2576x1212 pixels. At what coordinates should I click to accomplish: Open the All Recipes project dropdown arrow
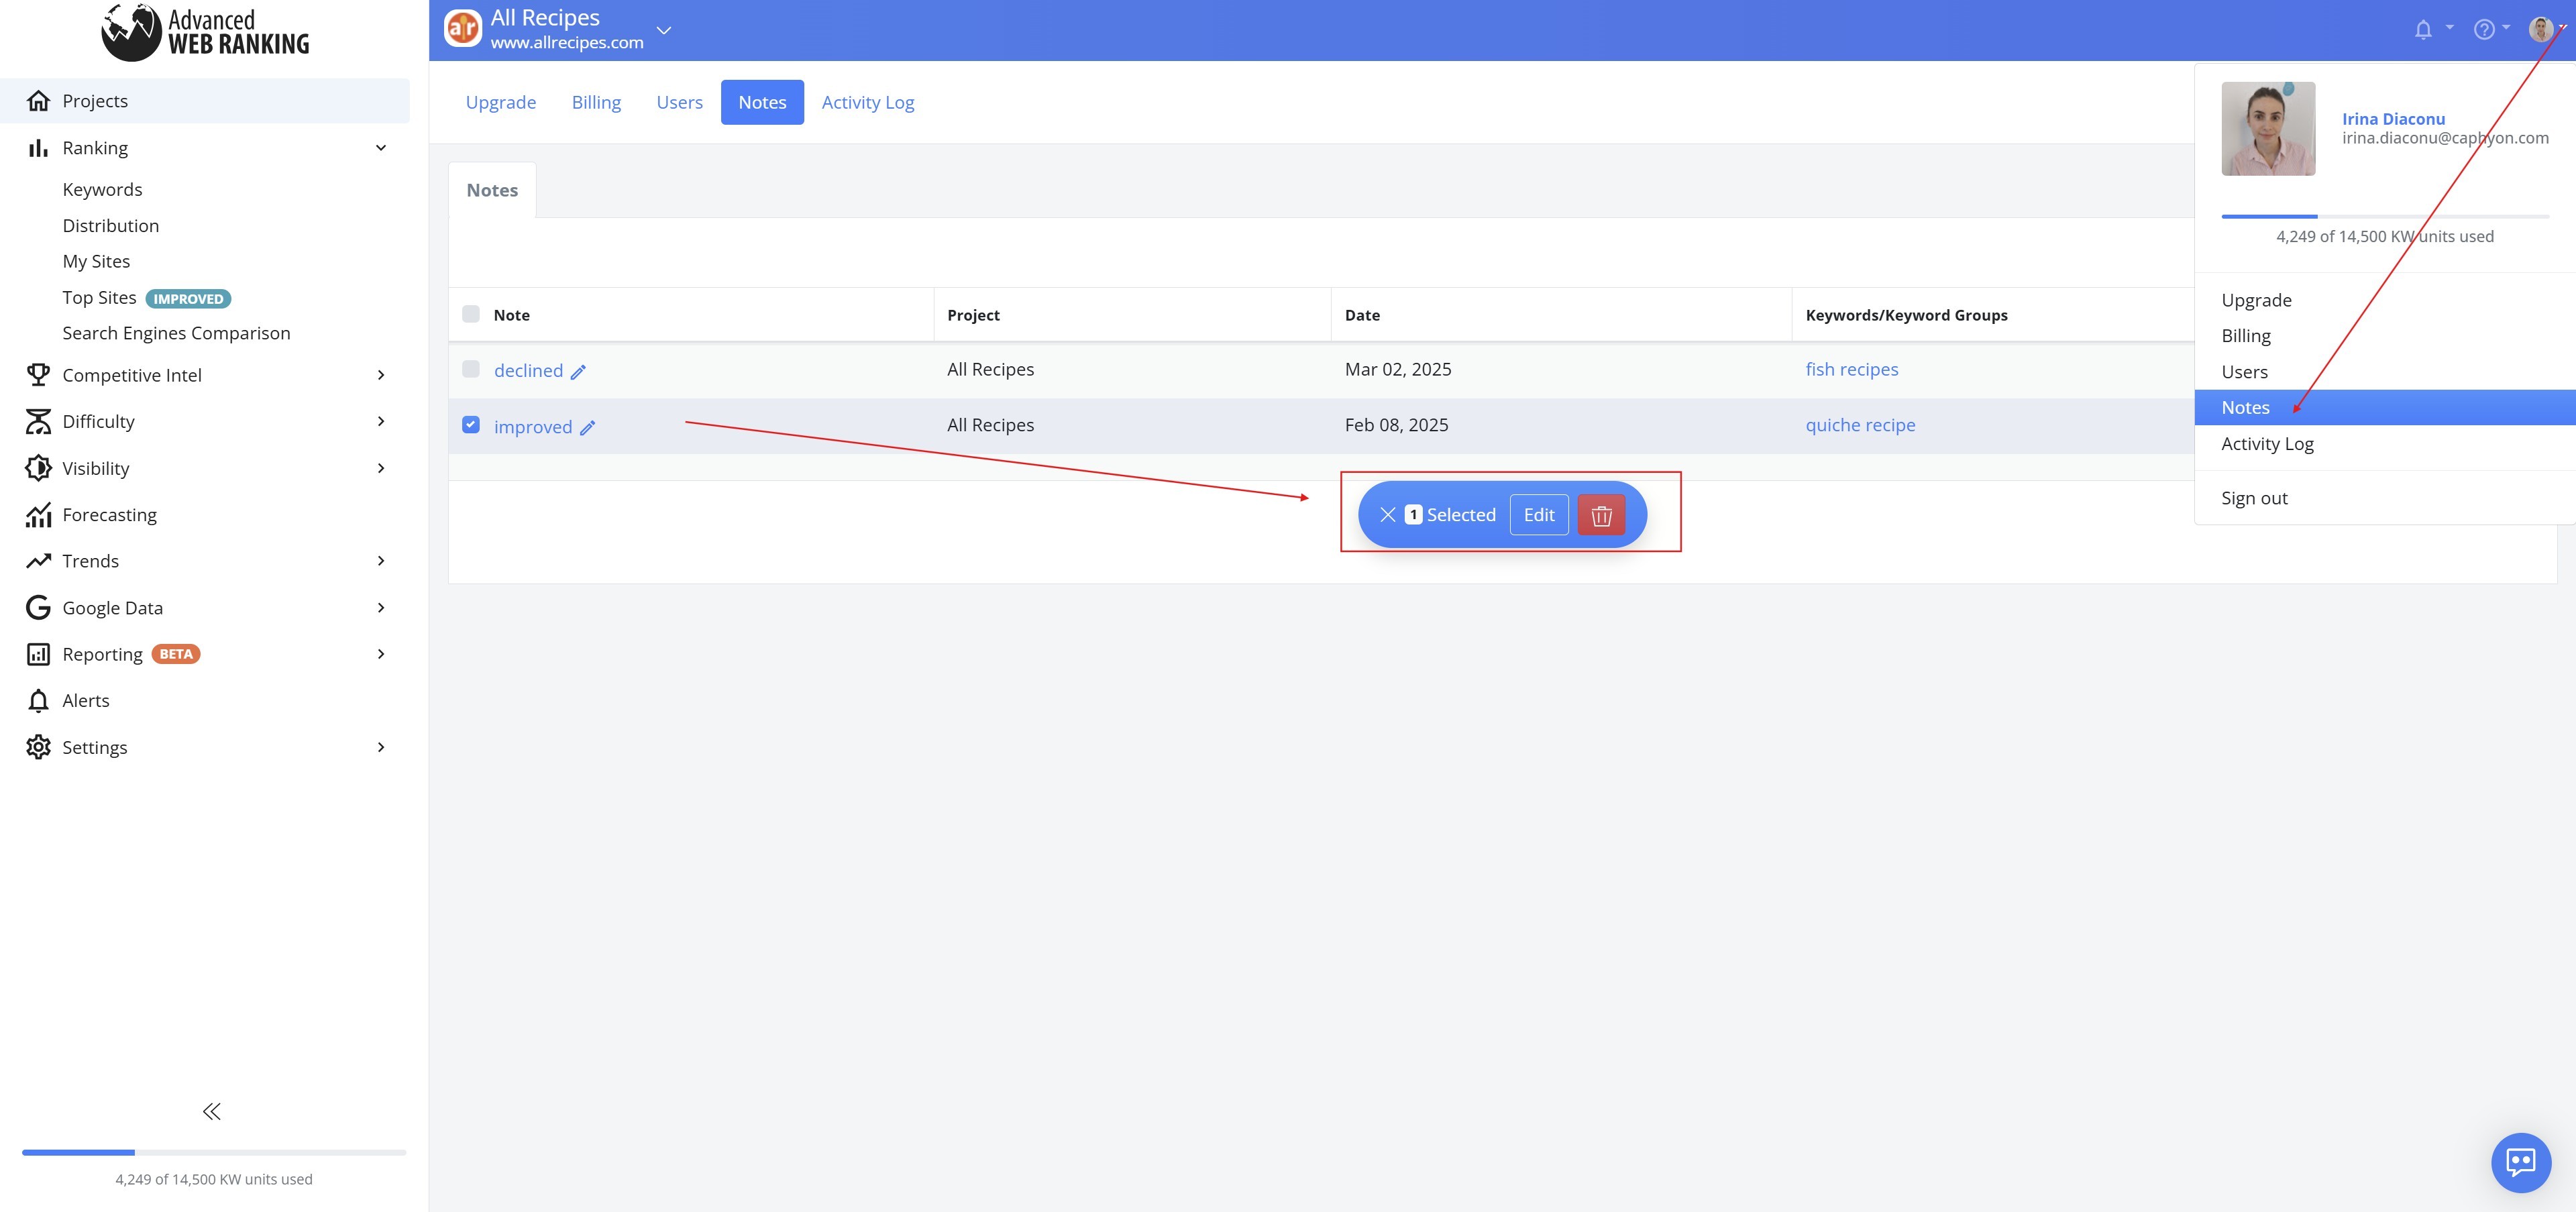(663, 30)
